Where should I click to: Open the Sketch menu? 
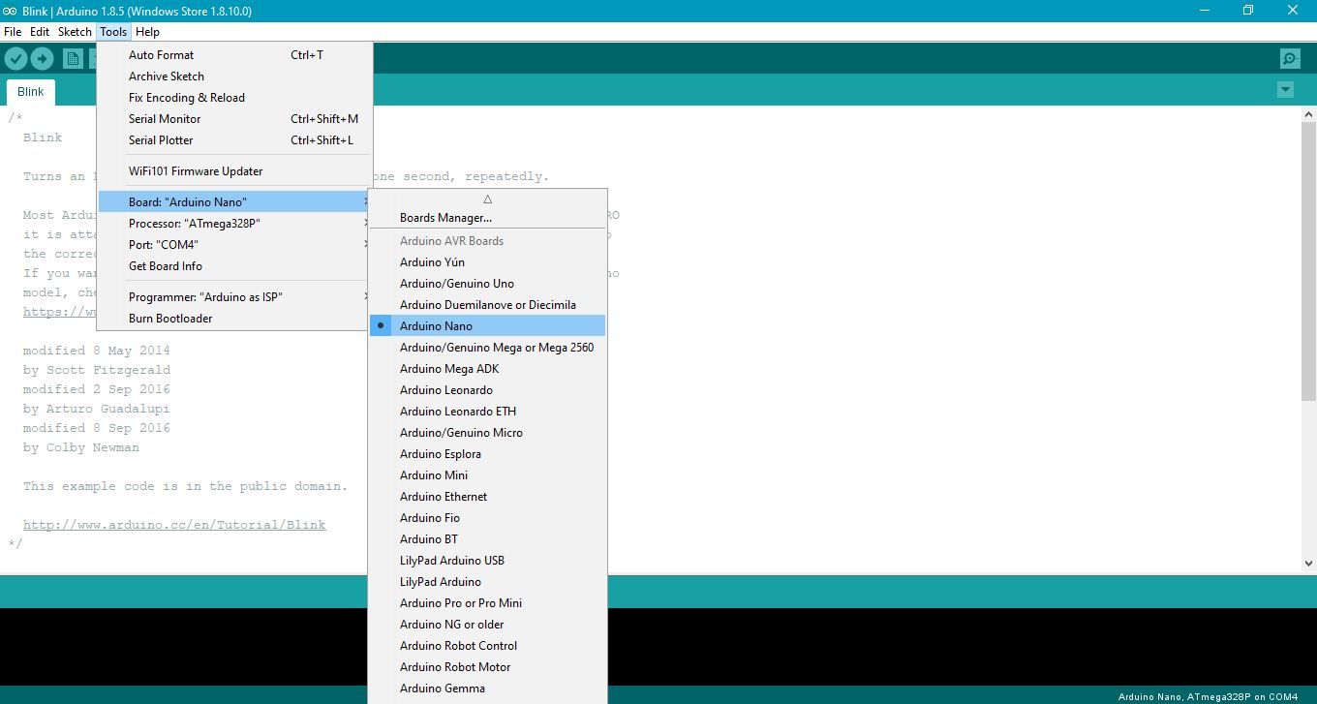75,31
